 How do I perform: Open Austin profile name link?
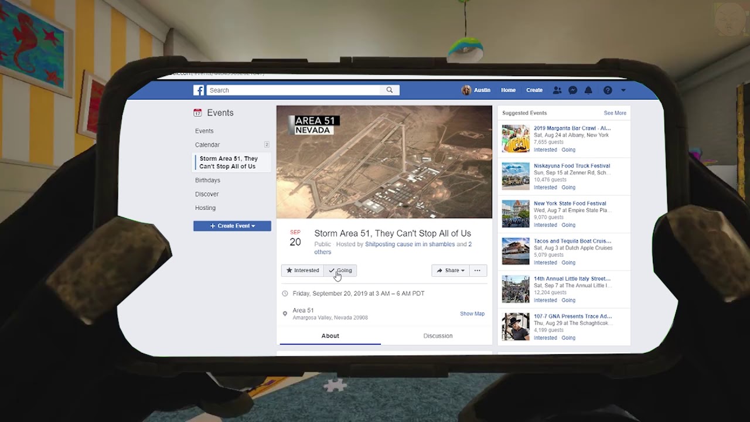click(482, 90)
